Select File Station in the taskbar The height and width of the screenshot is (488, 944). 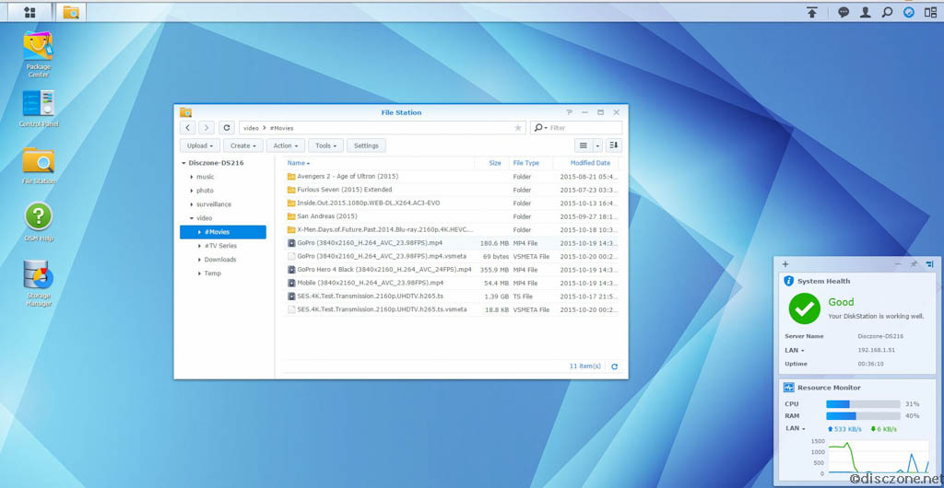(71, 12)
